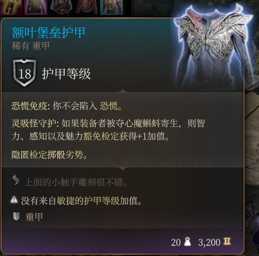Click the 3,200 price value

(x=209, y=243)
